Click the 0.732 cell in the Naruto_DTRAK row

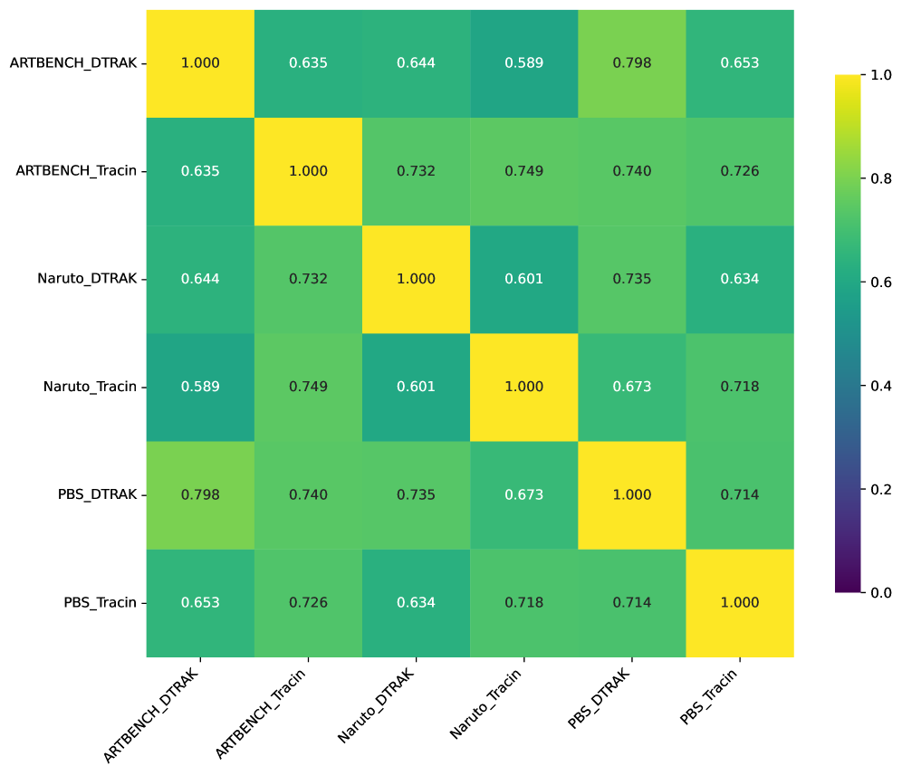tap(308, 279)
